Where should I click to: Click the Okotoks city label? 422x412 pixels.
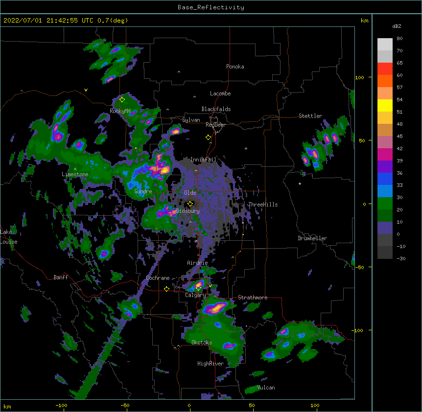pos(202,343)
